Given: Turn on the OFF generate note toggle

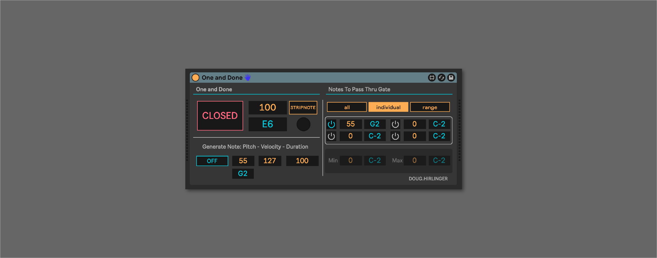Looking at the screenshot, I should click(x=212, y=161).
